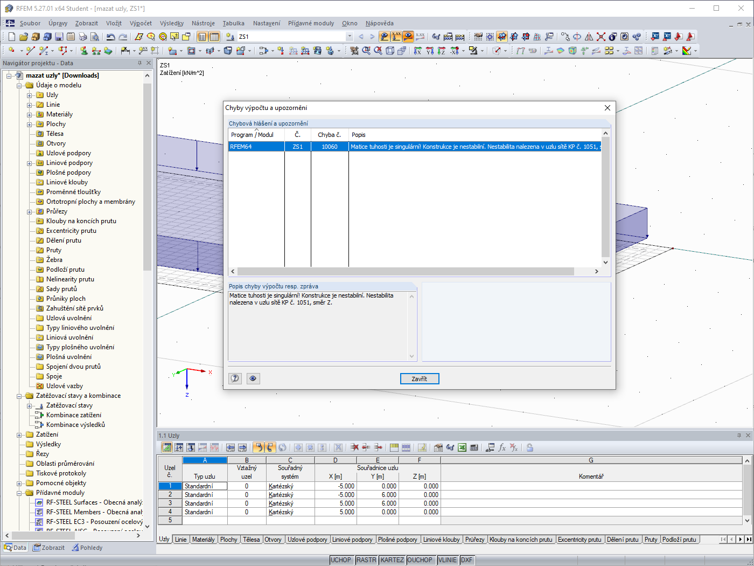Toggle the eye view button in error dialog
This screenshot has width=754, height=566.
coord(253,378)
